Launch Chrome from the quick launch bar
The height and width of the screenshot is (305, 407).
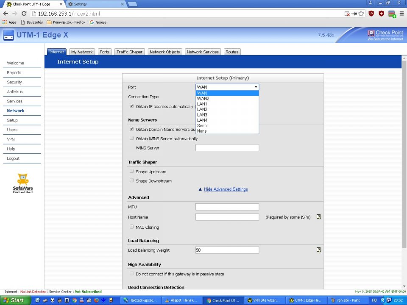75,300
